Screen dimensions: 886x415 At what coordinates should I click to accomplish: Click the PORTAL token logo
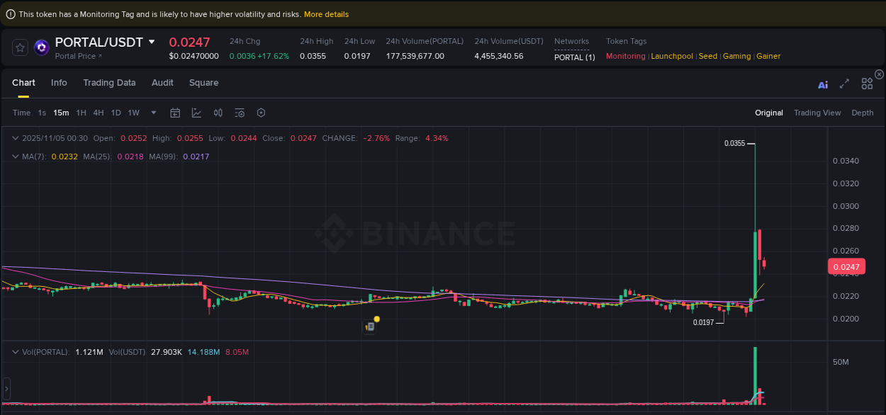click(x=41, y=47)
